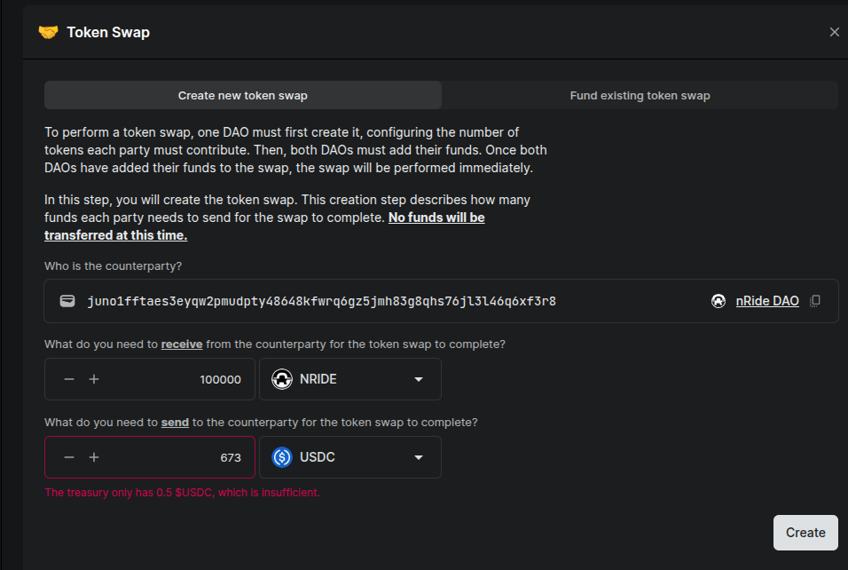
Task: Click the NRIDE token logo
Action: 282,379
